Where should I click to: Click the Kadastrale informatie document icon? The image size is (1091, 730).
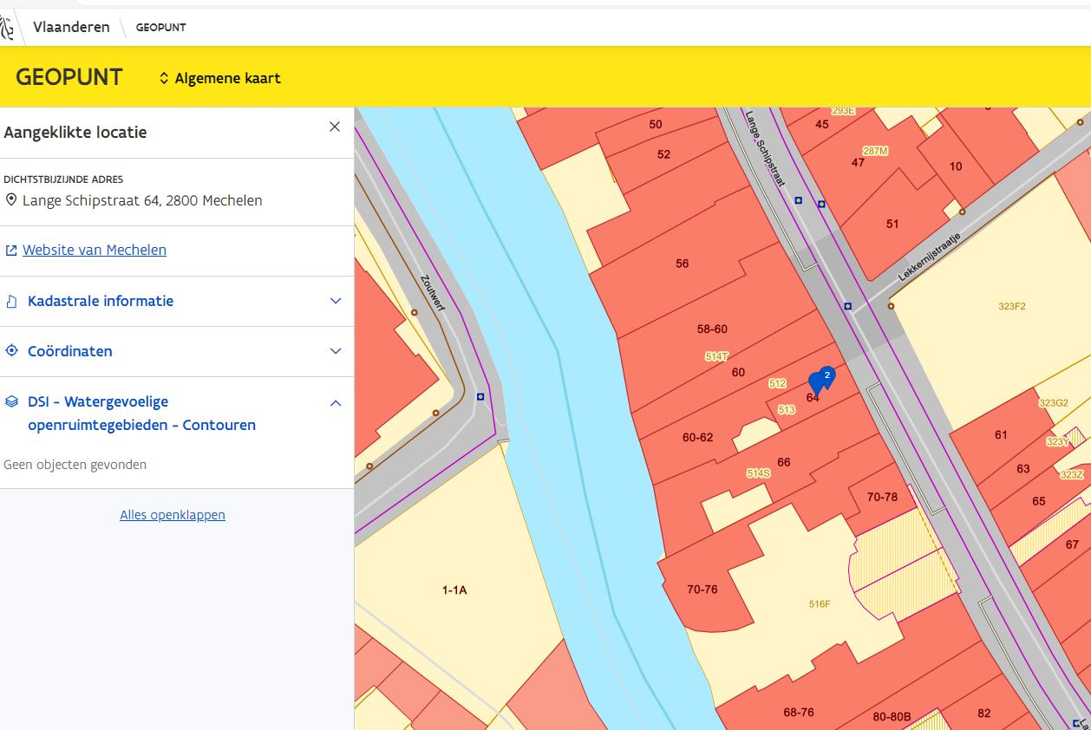[11, 302]
